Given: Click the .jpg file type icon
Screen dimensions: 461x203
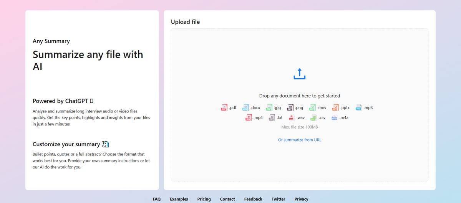Looking at the screenshot, I should click(x=269, y=108).
